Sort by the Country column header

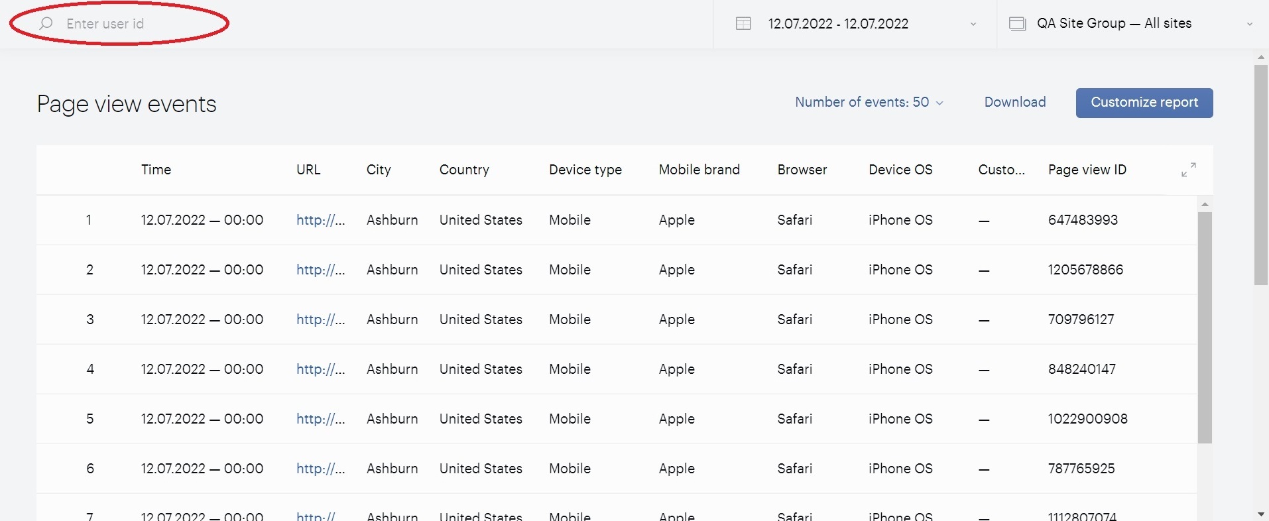[x=464, y=170]
